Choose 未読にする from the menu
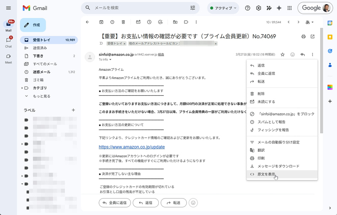Image resolution: width=337 pixels, height=215 pixels. coord(282,102)
